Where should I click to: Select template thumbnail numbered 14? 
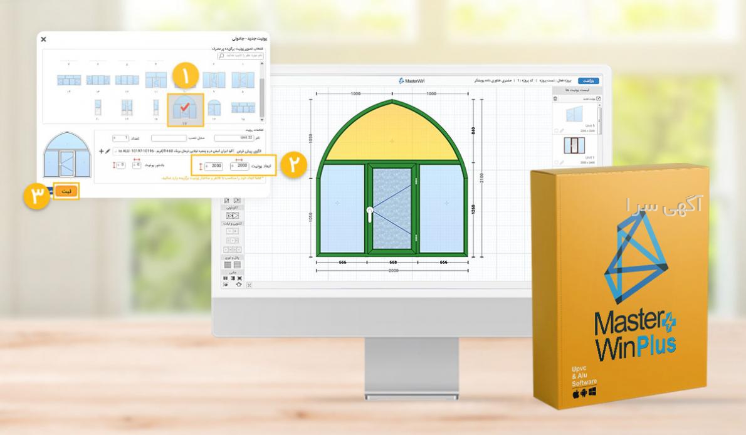point(69,80)
